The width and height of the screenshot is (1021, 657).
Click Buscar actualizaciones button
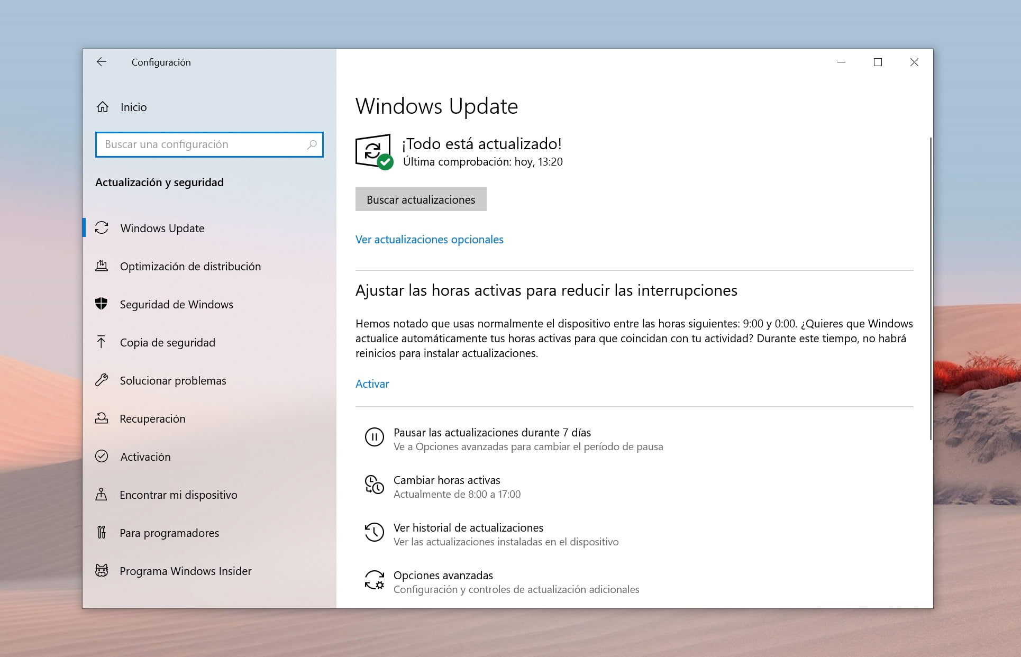(420, 199)
